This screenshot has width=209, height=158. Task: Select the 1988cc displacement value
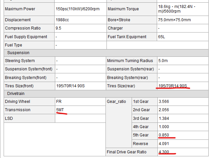coord(63,20)
